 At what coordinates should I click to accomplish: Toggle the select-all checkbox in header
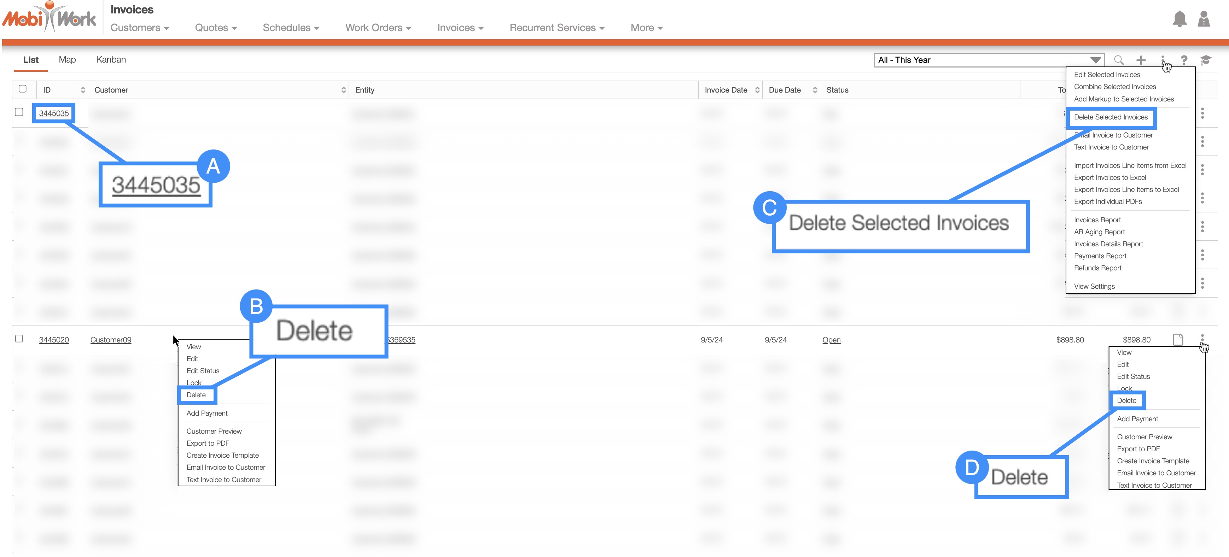[22, 89]
